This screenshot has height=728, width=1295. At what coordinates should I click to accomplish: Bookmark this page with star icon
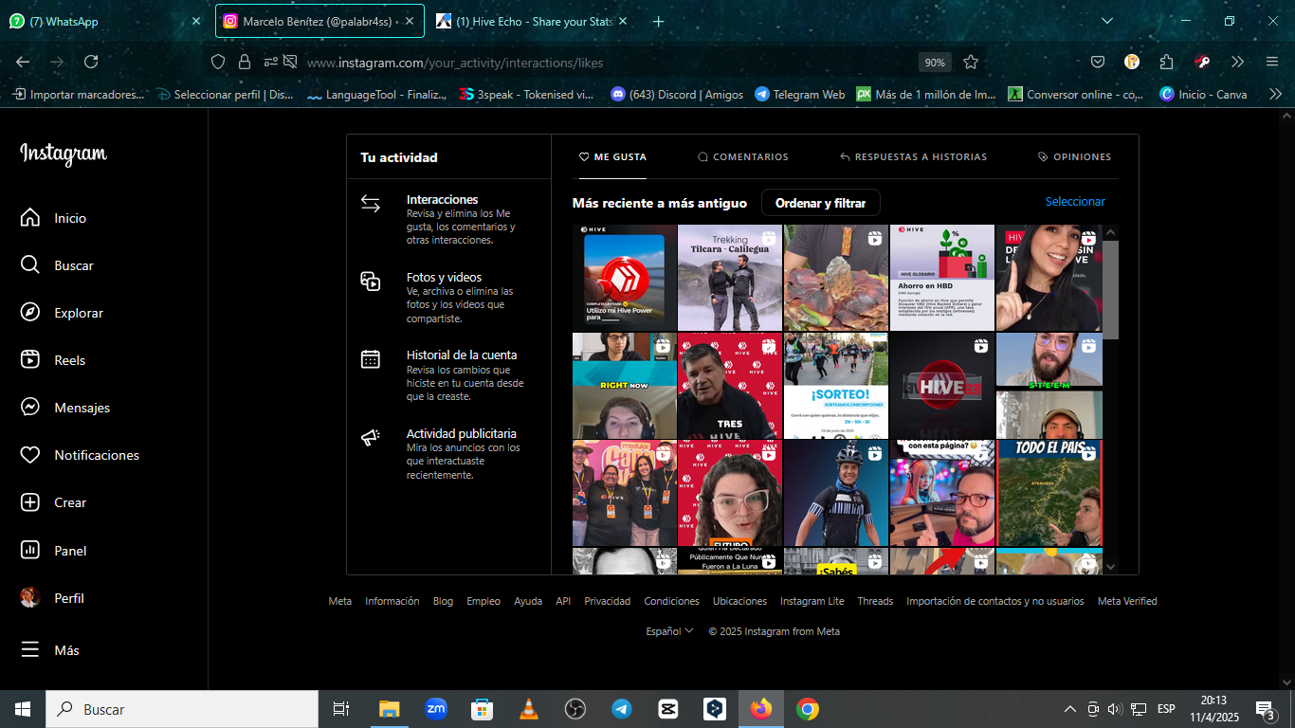[x=971, y=62]
